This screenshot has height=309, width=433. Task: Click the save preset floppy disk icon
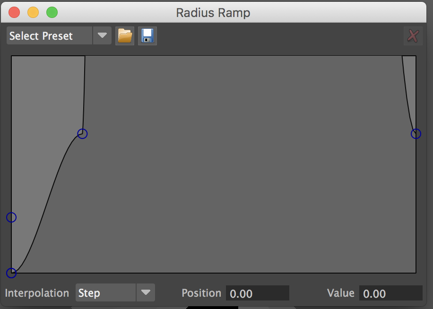[147, 36]
